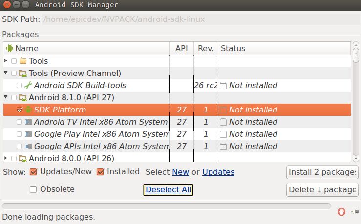Click the package list scrollbar thumb
The width and height of the screenshot is (361, 224).
point(356,55)
